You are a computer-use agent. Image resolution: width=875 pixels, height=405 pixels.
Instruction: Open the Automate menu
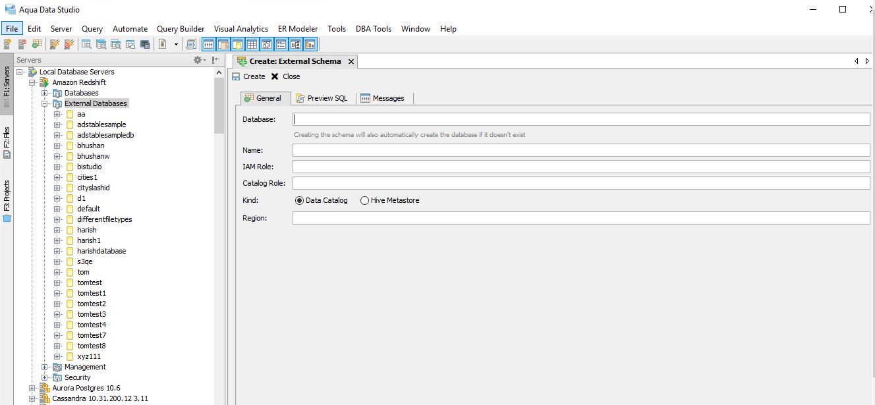pos(130,28)
